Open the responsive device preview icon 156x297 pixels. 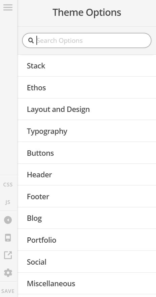[8, 238]
